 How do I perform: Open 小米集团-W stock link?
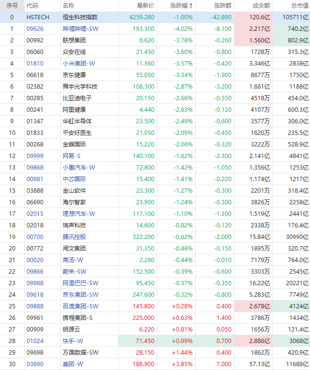(79, 64)
